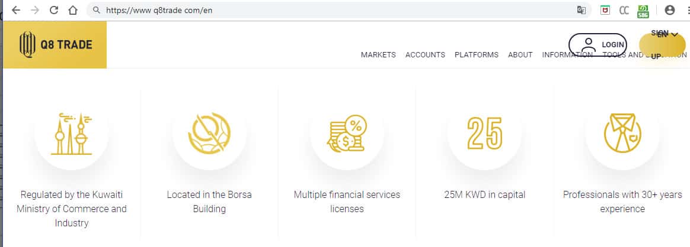
Task: Open the browser profile avatar icon
Action: (670, 10)
